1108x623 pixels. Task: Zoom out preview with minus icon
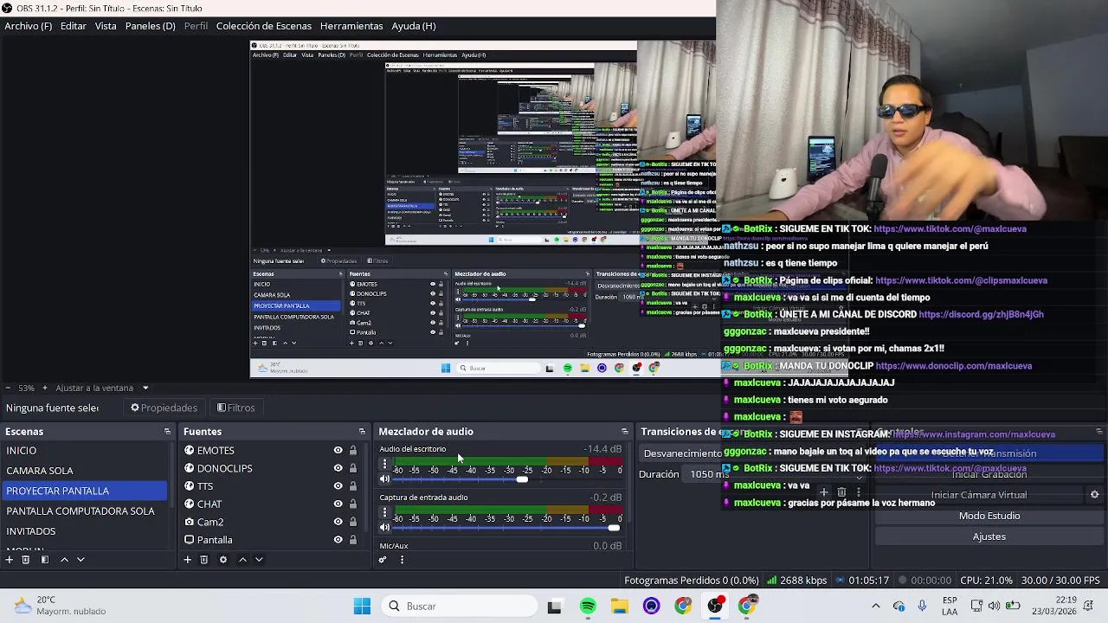(8, 388)
